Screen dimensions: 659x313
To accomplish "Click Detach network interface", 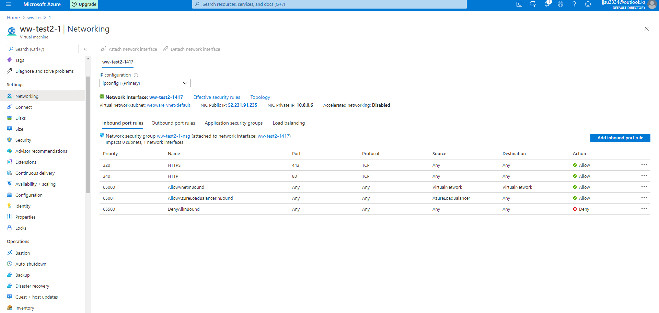I will [x=192, y=49].
